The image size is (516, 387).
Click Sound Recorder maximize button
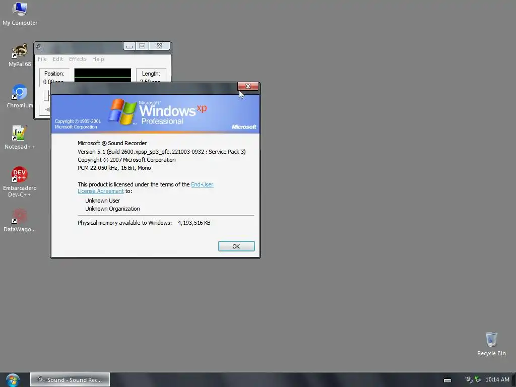pyautogui.click(x=142, y=46)
